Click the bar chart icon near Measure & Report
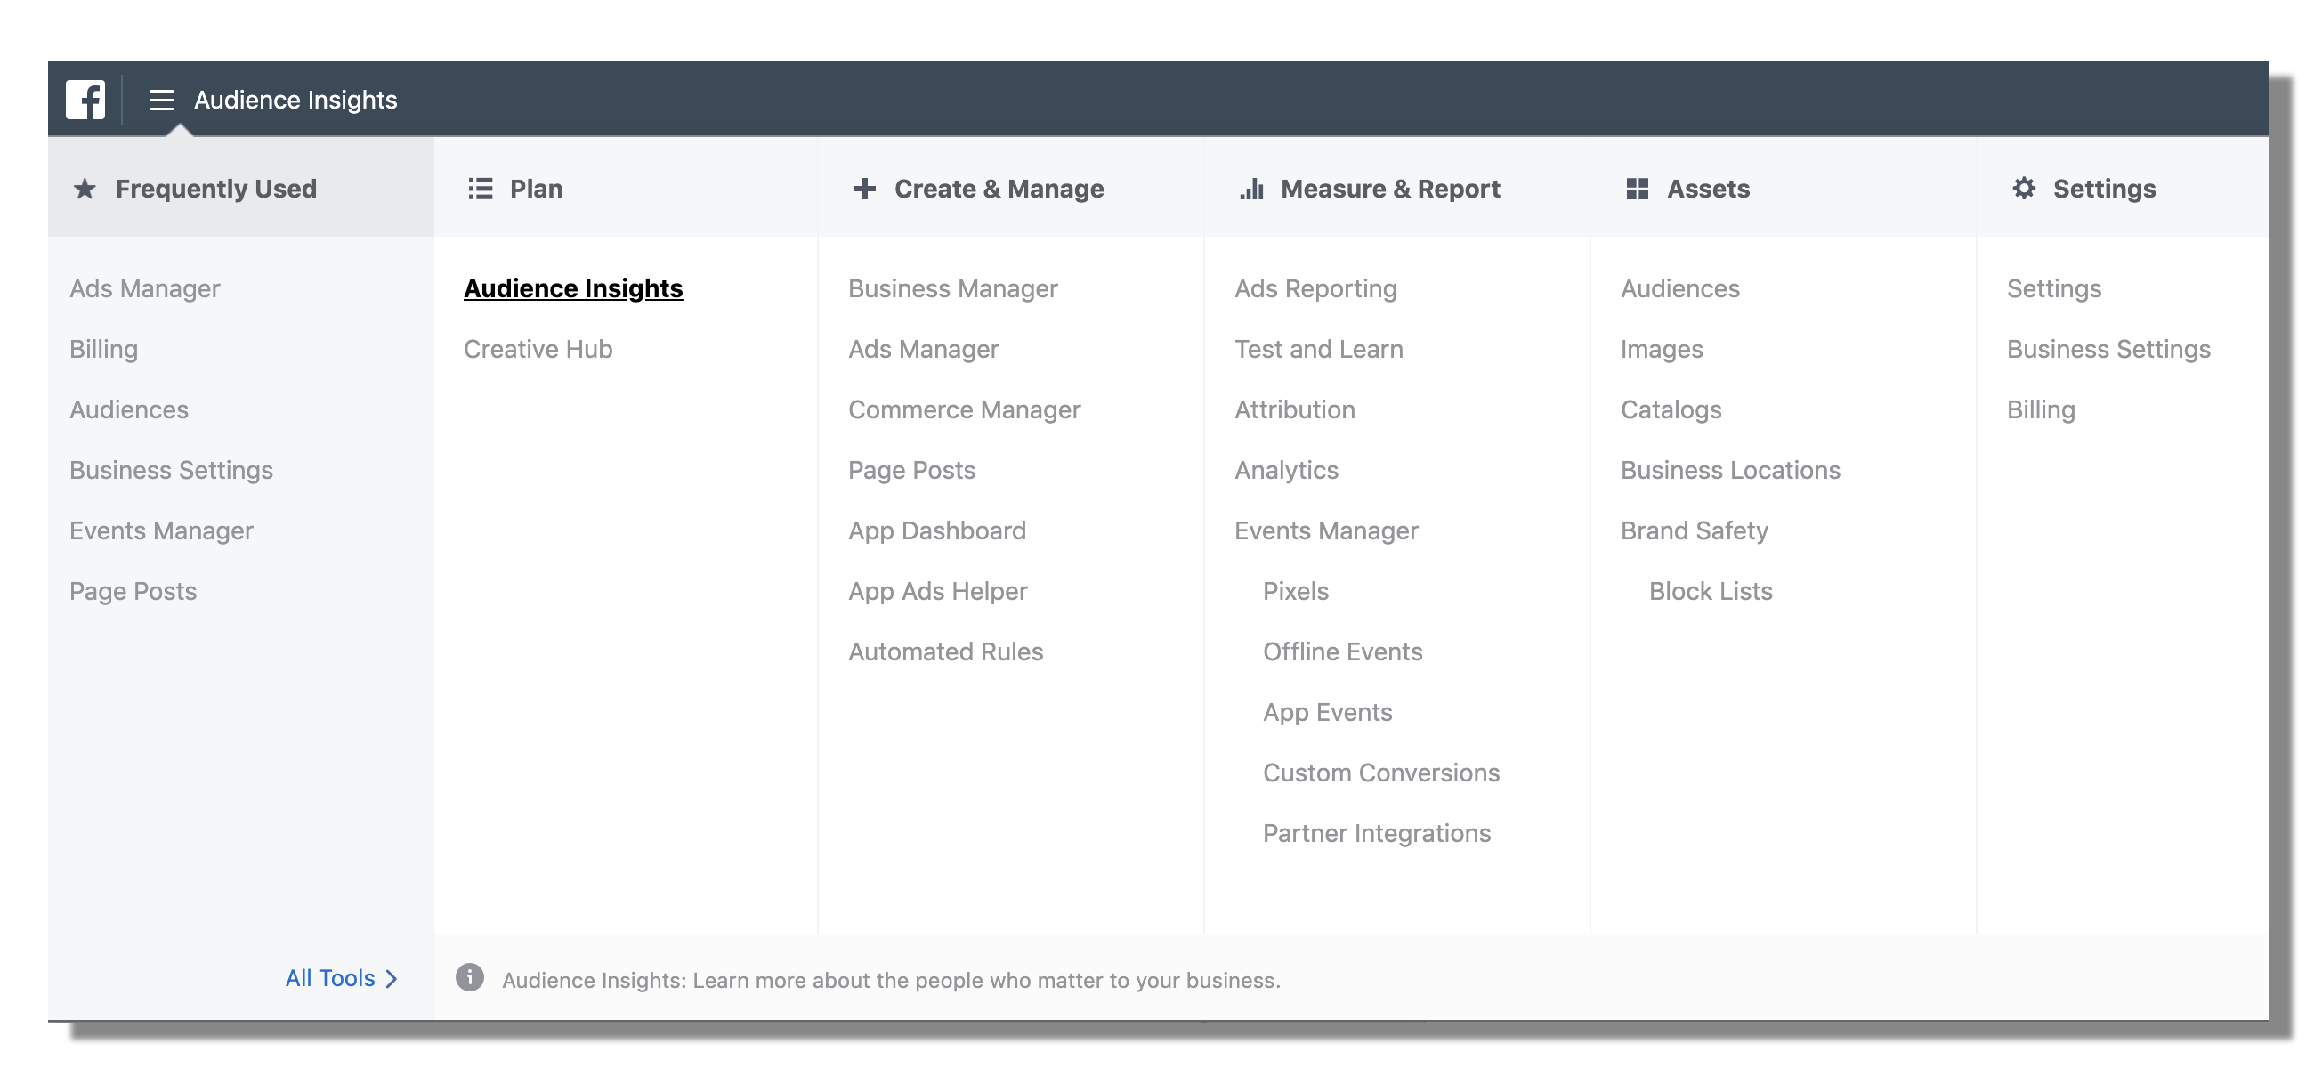 (x=1250, y=189)
